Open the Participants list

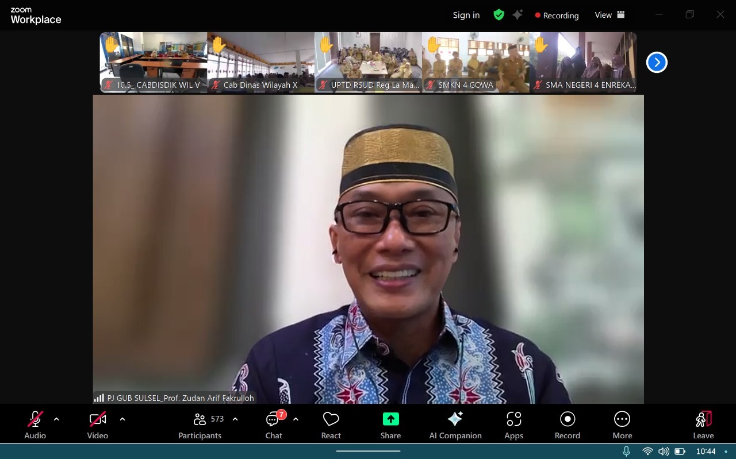201,425
